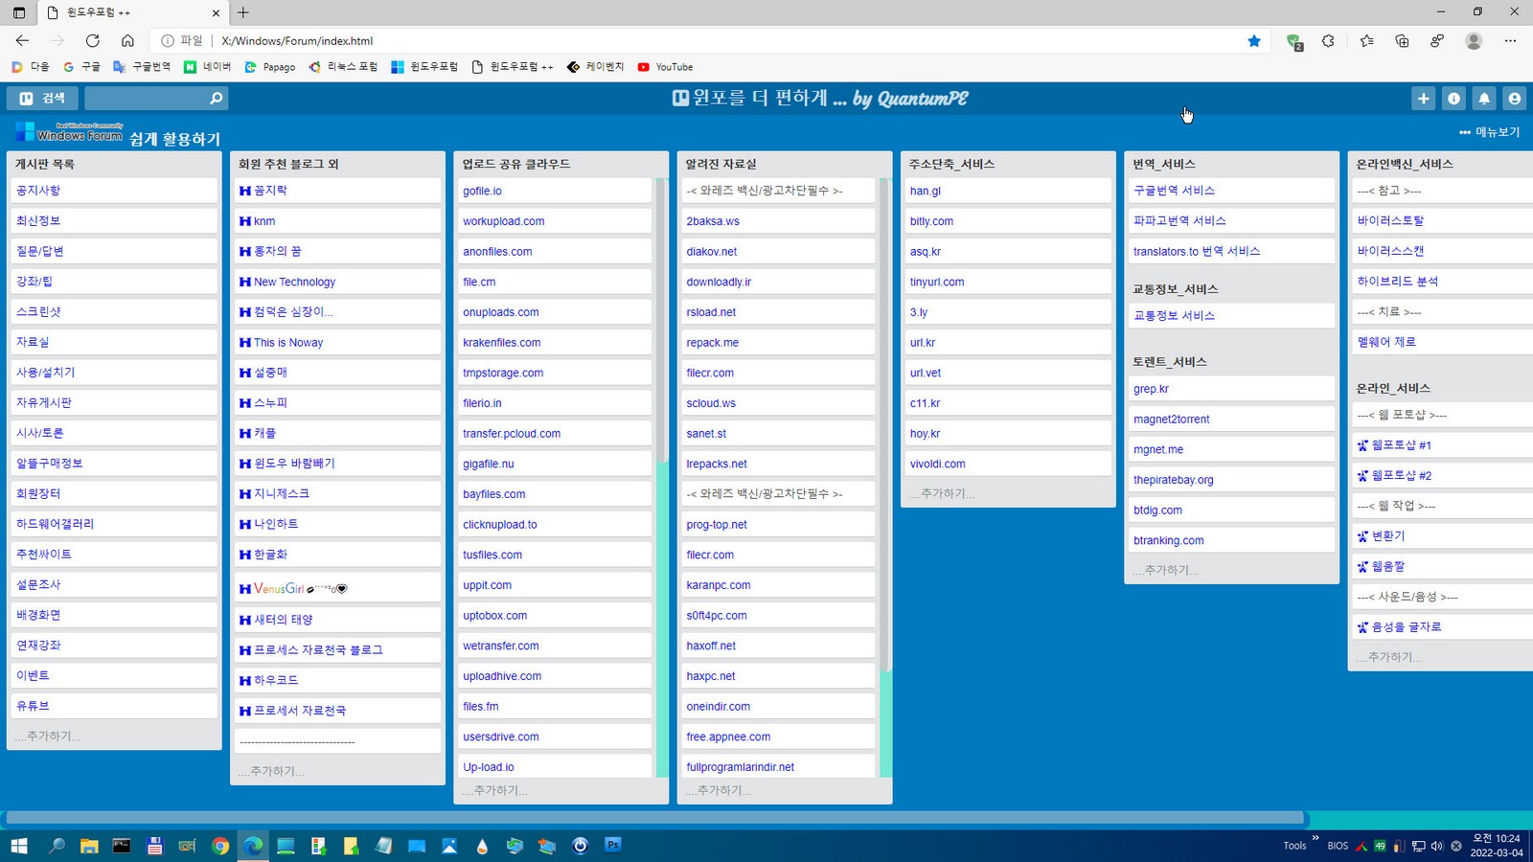Click the plus add button in header
This screenshot has height=862, width=1533.
pyautogui.click(x=1424, y=98)
